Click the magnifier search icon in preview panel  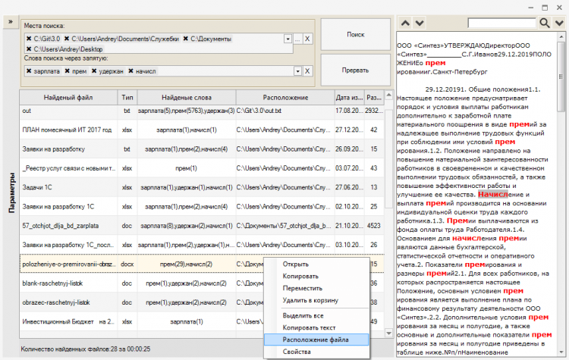(546, 23)
